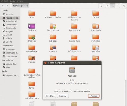Select Recente in the sidebar
The height and width of the screenshot is (106, 127).
point(10,14)
